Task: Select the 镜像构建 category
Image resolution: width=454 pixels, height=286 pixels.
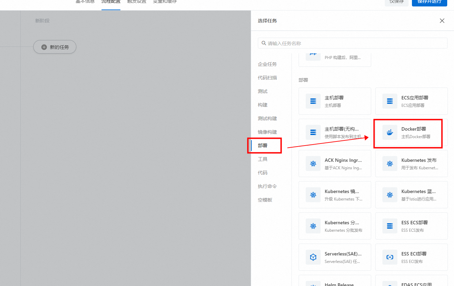Action: [x=267, y=132]
